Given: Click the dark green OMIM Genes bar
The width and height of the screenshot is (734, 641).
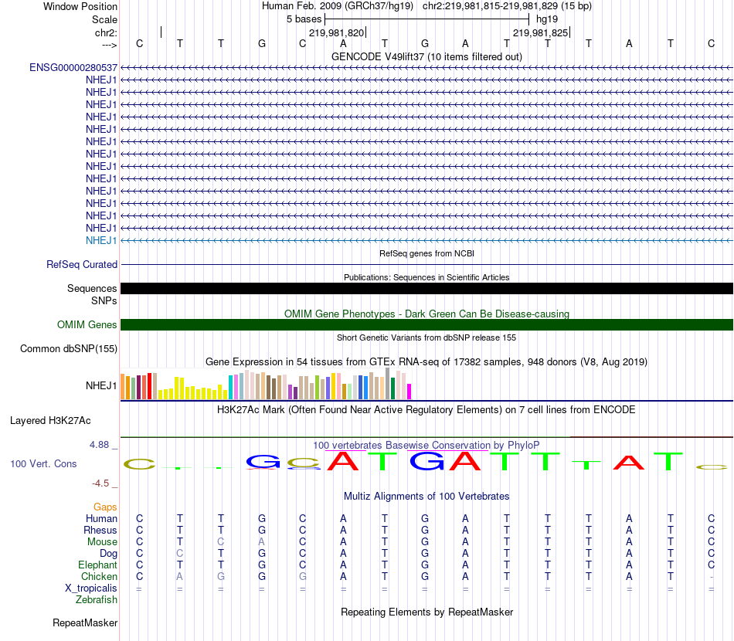Looking at the screenshot, I should click(426, 324).
